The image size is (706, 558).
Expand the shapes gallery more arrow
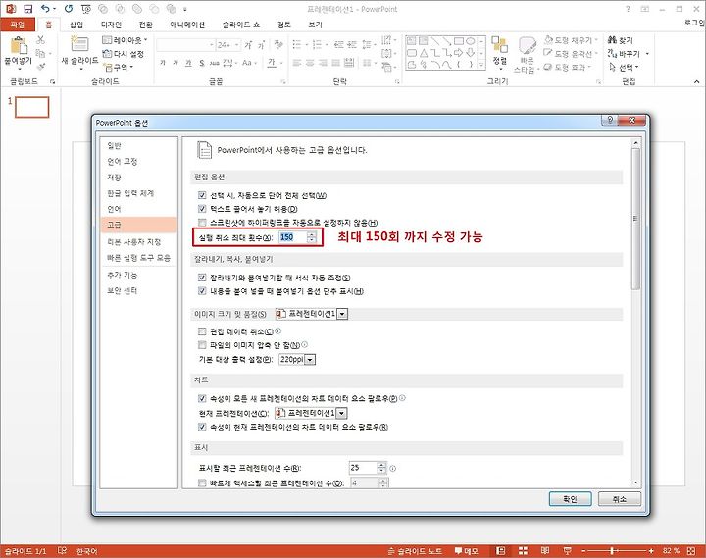tap(481, 66)
